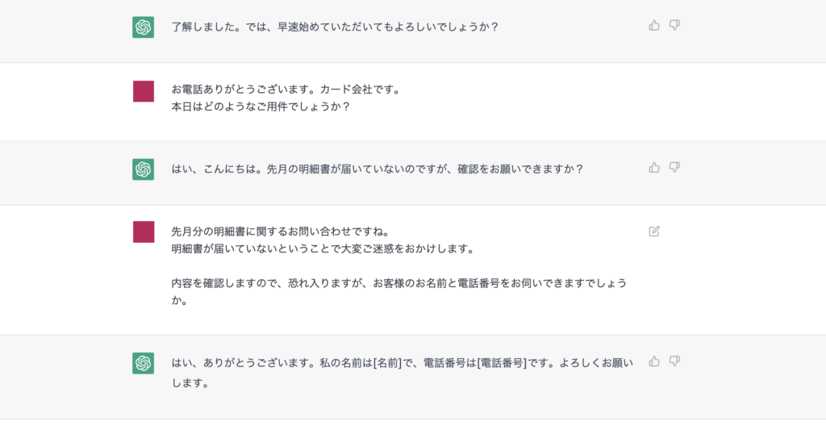This screenshot has width=826, height=434.
Task: Click the ChatGPT logo beside はい、こんにちは
Action: coord(144,169)
